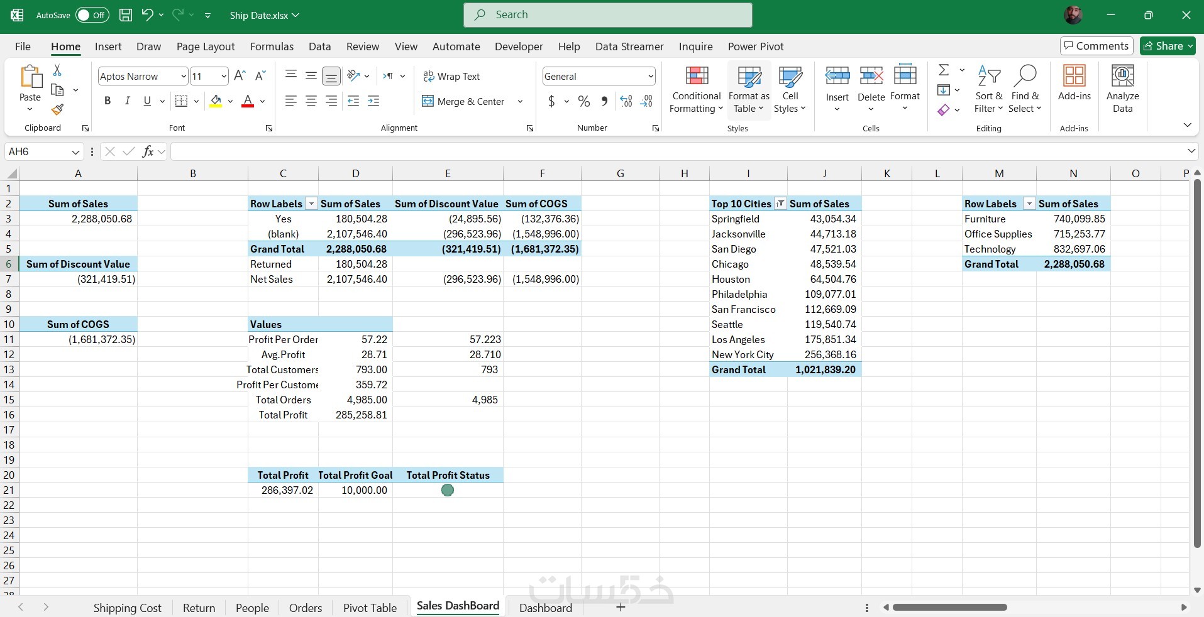The width and height of the screenshot is (1204, 617).
Task: Toggle Wrap Text for cell
Action: click(x=451, y=76)
